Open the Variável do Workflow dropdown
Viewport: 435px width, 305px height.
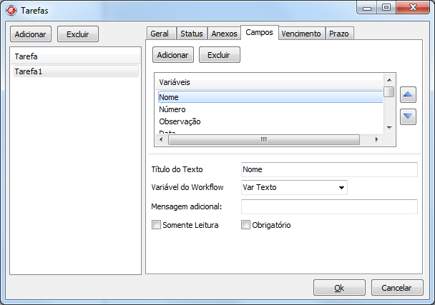point(294,188)
